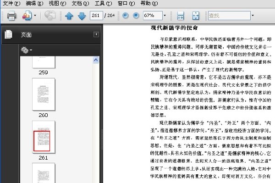
Task: Click the thumbnail label 259
Action: [x=44, y=72]
